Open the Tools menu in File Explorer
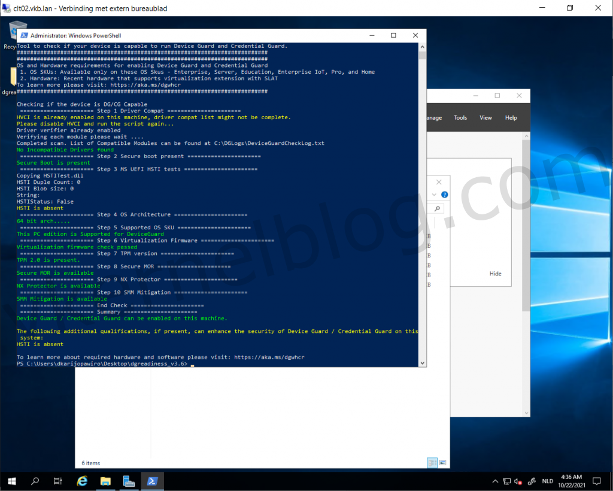Viewport: 613px width, 491px height. click(x=460, y=117)
